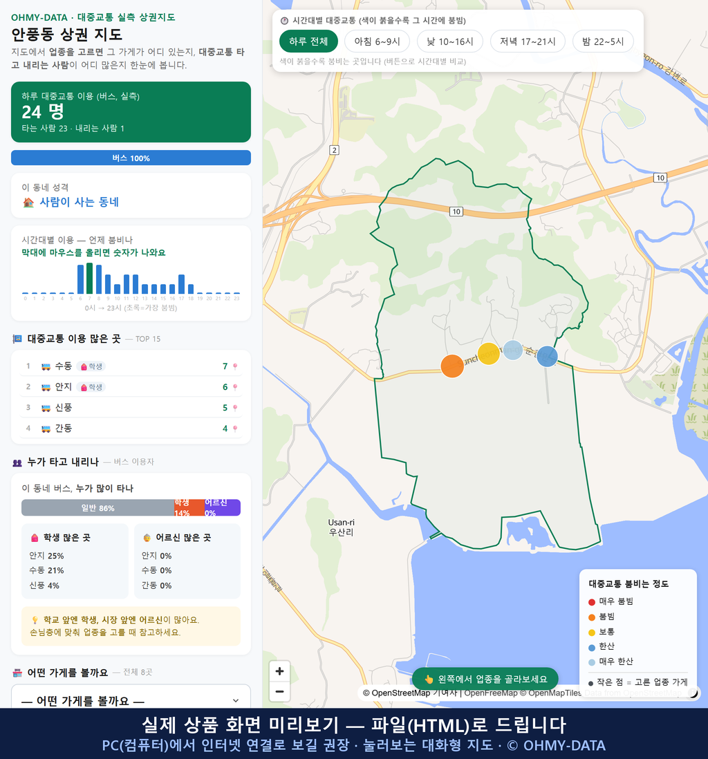Viewport: 708px width, 759px height.
Task: Click the purple 어르신 0% bar segment
Action: click(x=222, y=508)
